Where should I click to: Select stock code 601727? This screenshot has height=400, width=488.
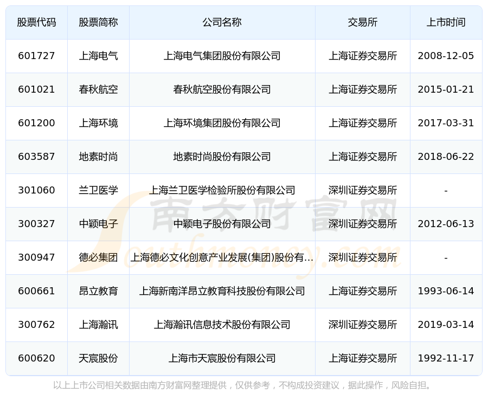[36, 56]
